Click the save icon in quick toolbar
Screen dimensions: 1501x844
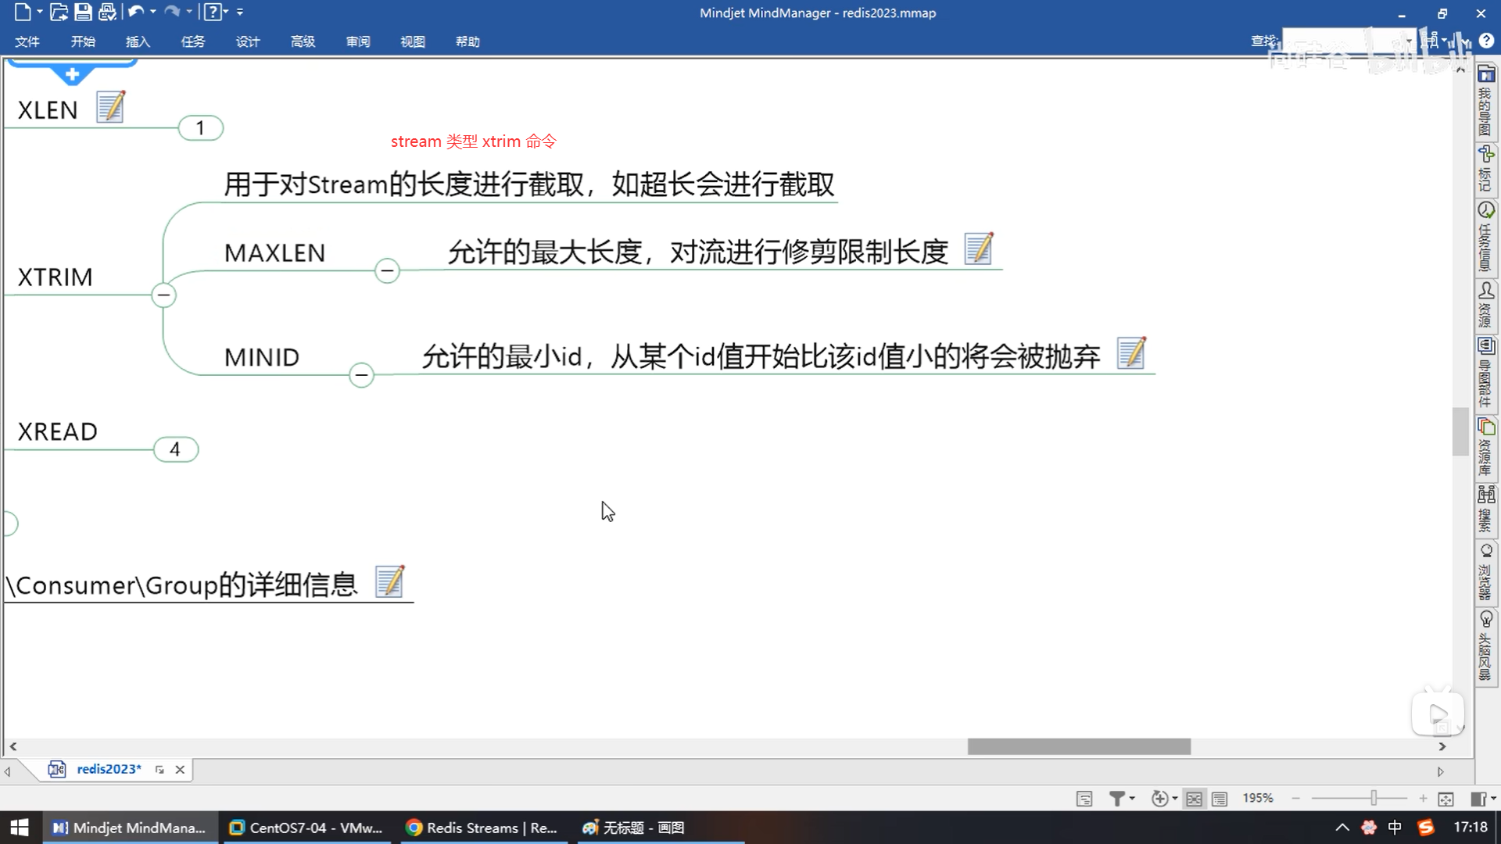83,12
